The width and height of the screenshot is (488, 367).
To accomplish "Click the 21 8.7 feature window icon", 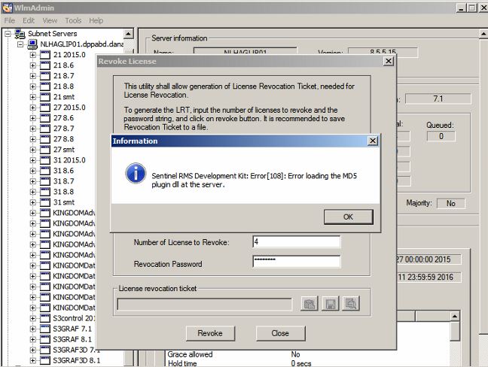I will (x=45, y=76).
